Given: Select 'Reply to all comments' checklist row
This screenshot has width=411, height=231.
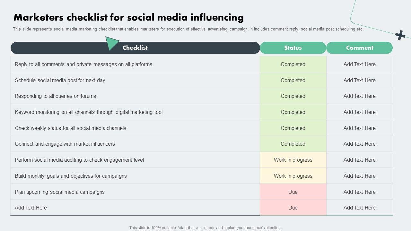Looking at the screenshot, I should coord(83,64).
